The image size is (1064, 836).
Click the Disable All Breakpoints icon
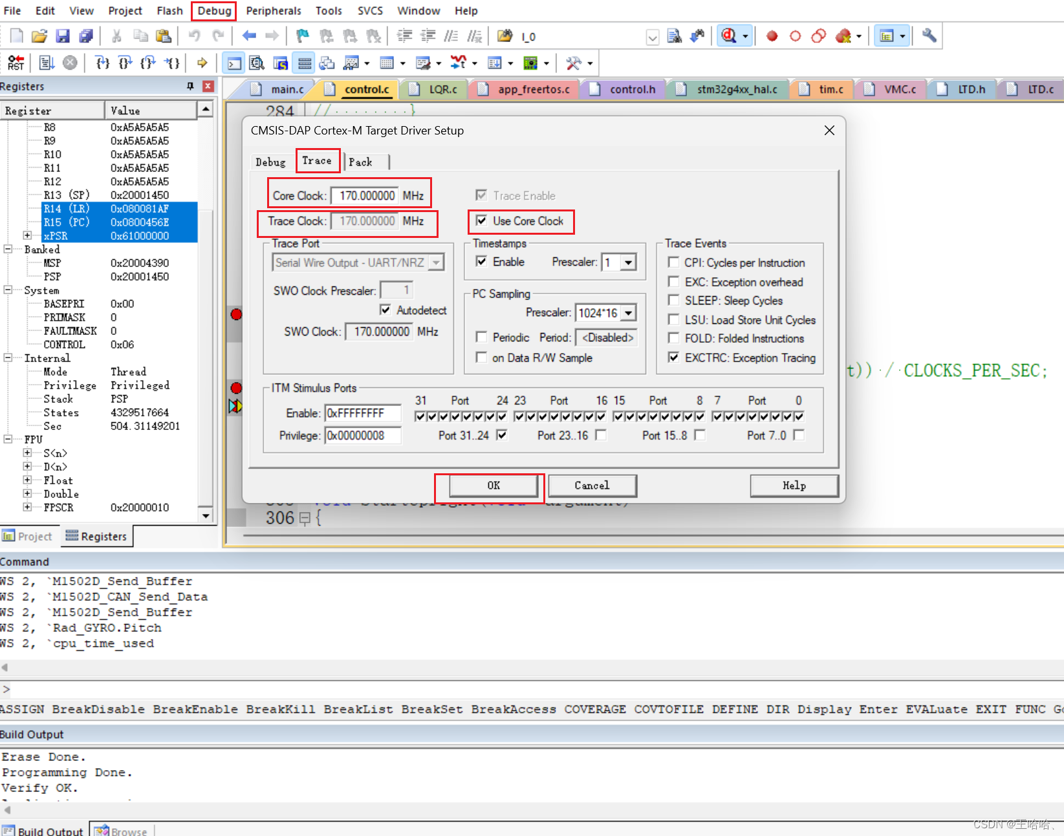click(818, 36)
